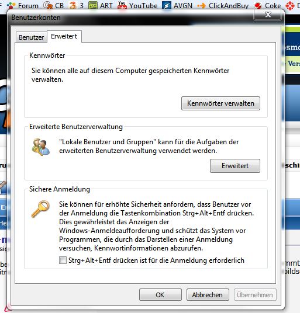Viewport: 300px width, 313px height.
Task: Select the Erweitert tab
Action: [x=64, y=36]
